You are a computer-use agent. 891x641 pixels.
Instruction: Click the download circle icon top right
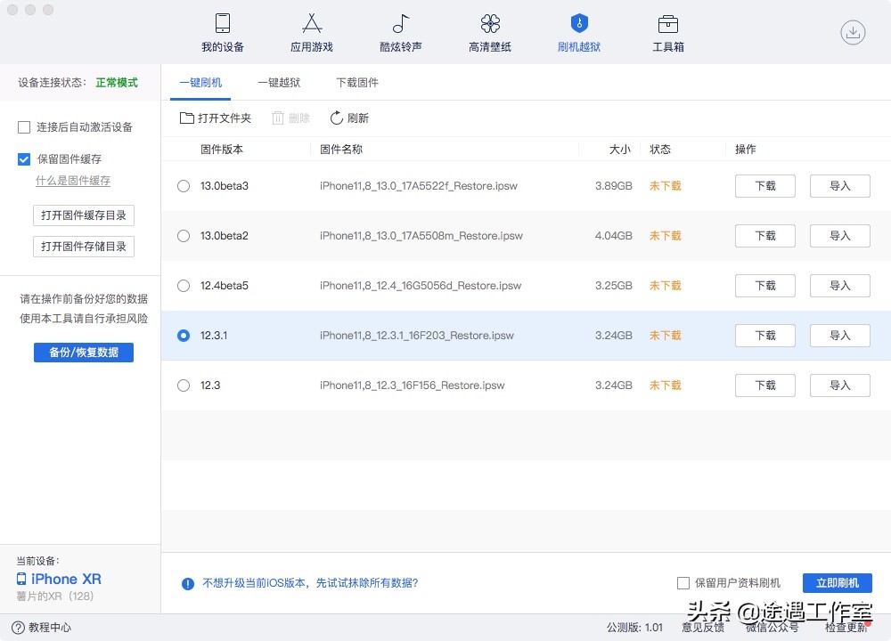coord(852,32)
